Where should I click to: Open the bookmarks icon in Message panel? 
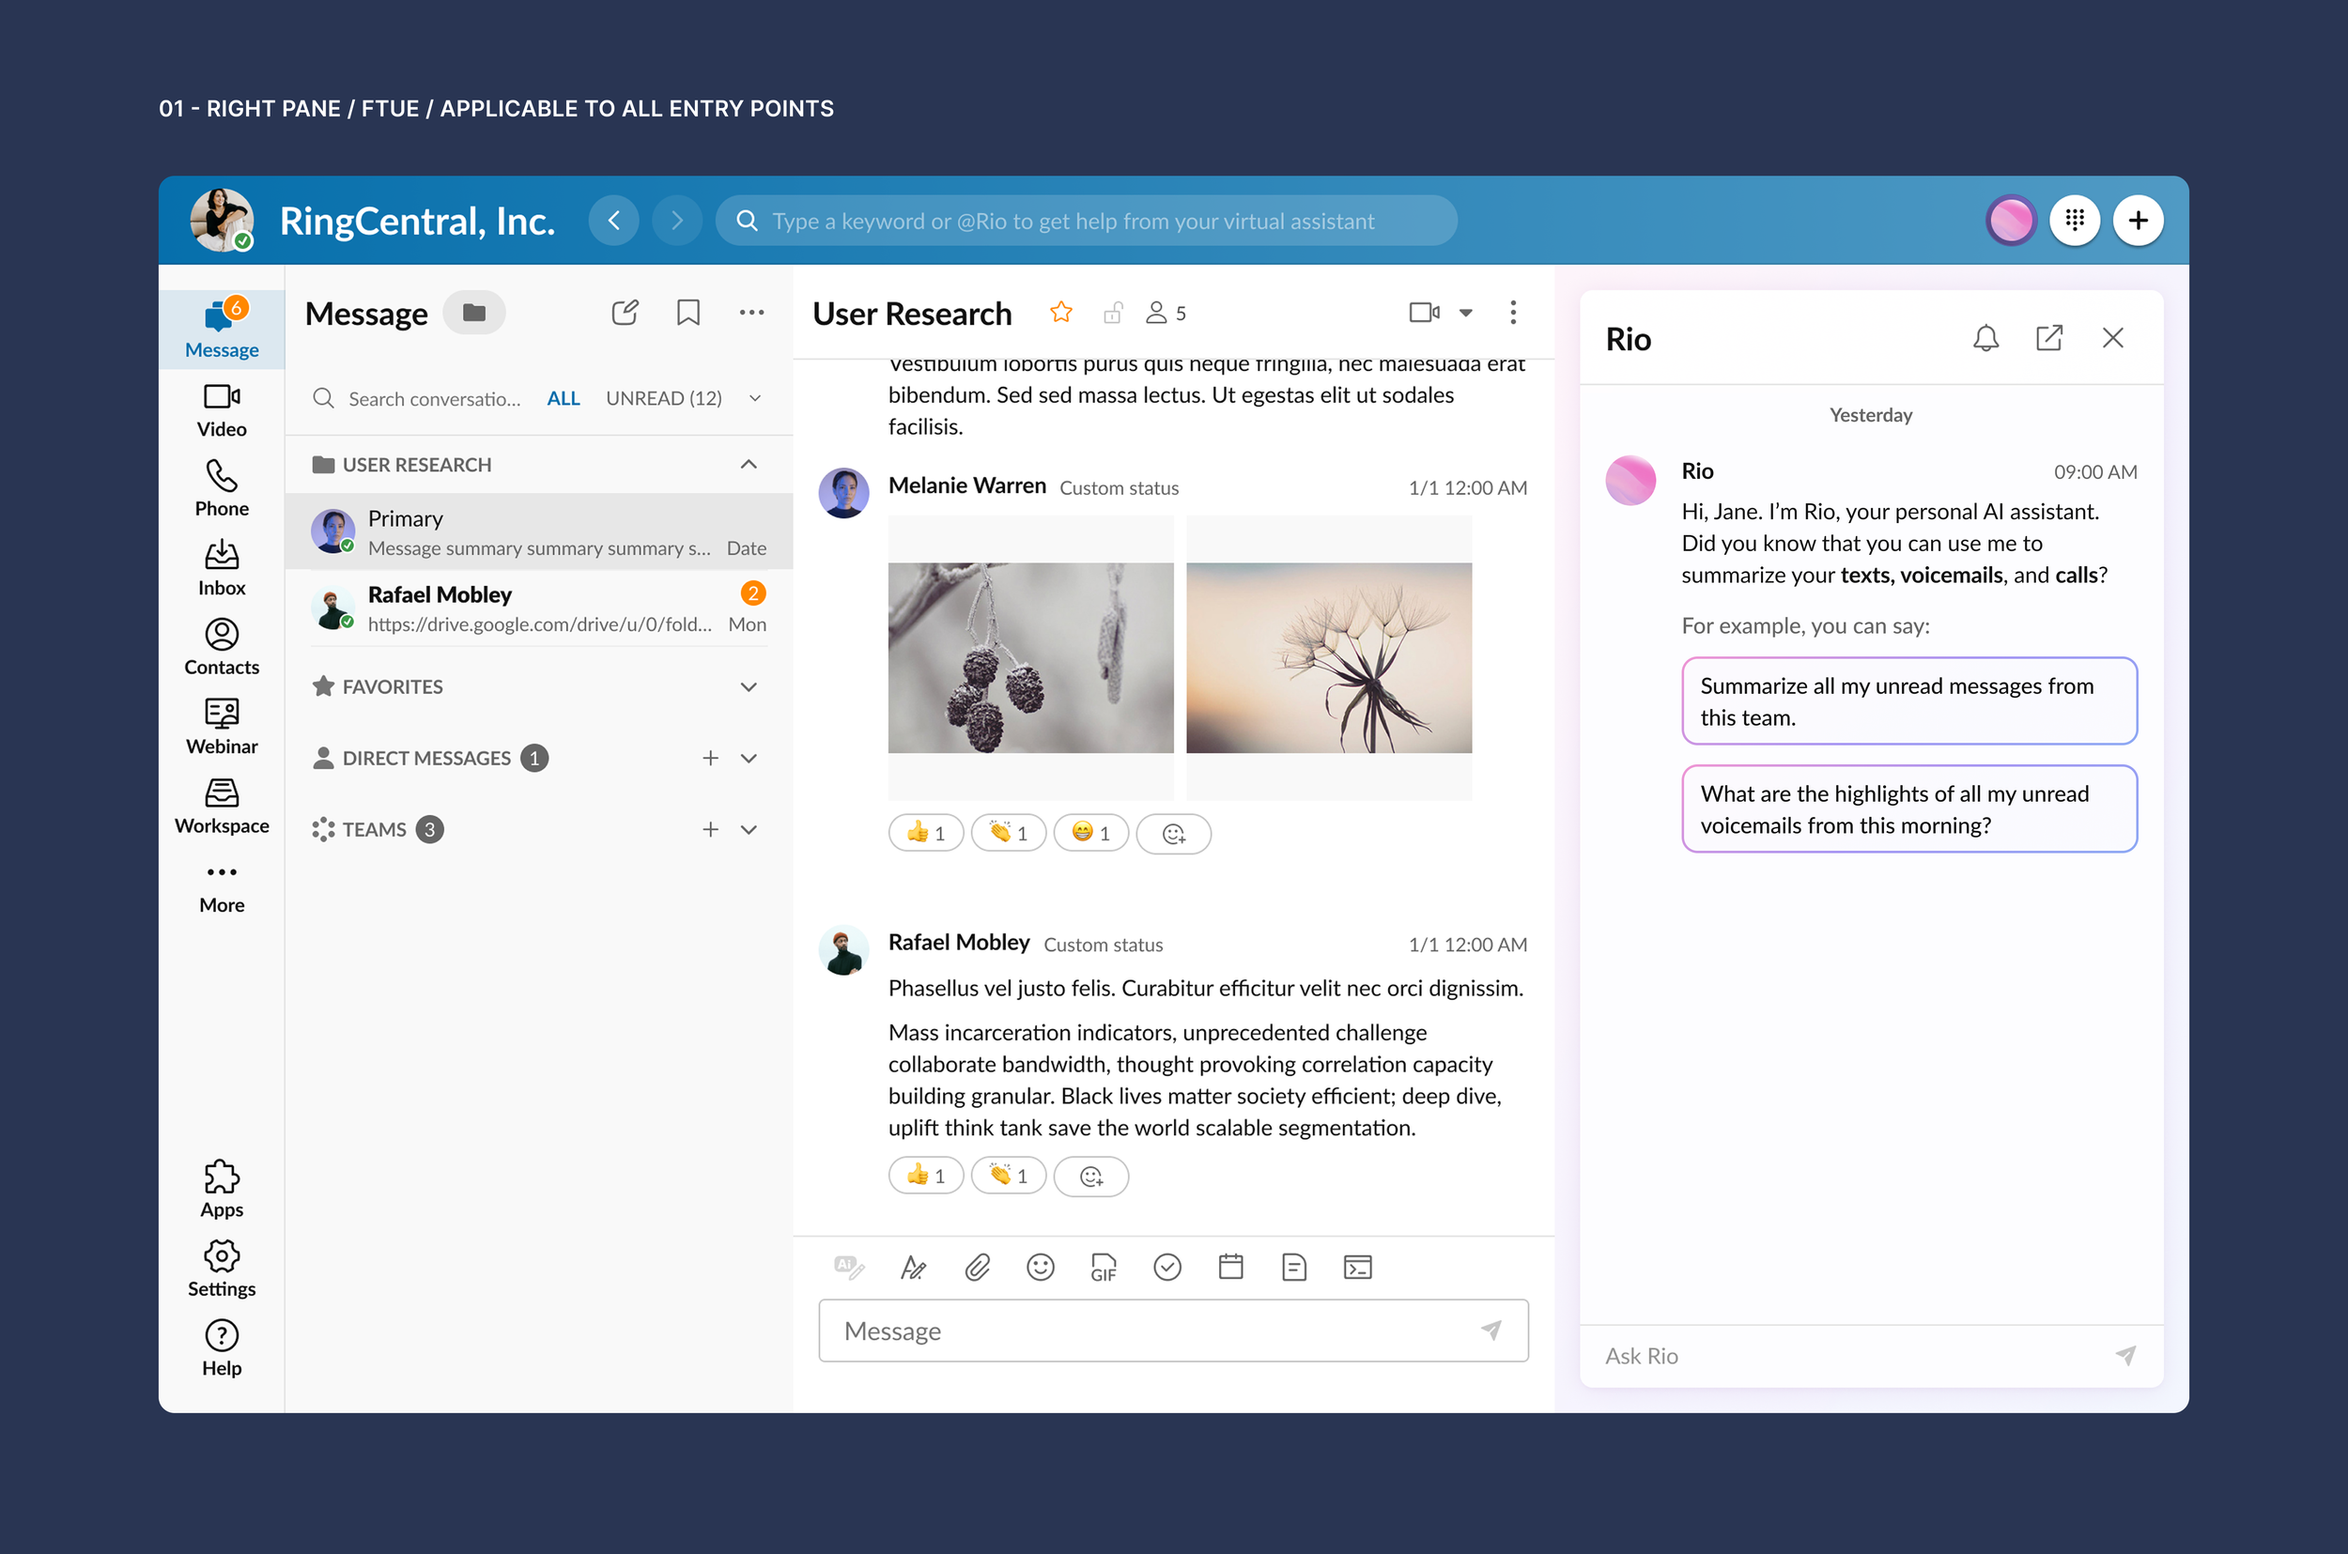[687, 314]
